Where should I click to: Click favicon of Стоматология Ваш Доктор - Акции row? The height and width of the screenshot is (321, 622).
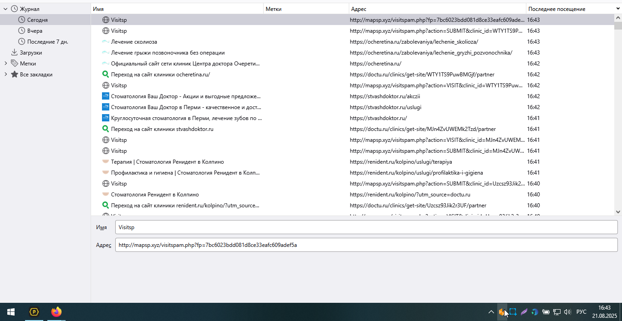(x=106, y=96)
